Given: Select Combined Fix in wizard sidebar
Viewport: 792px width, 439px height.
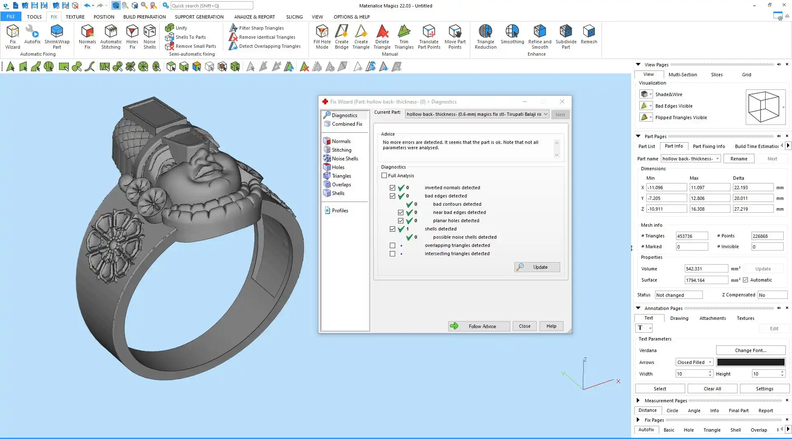Looking at the screenshot, I should [347, 124].
